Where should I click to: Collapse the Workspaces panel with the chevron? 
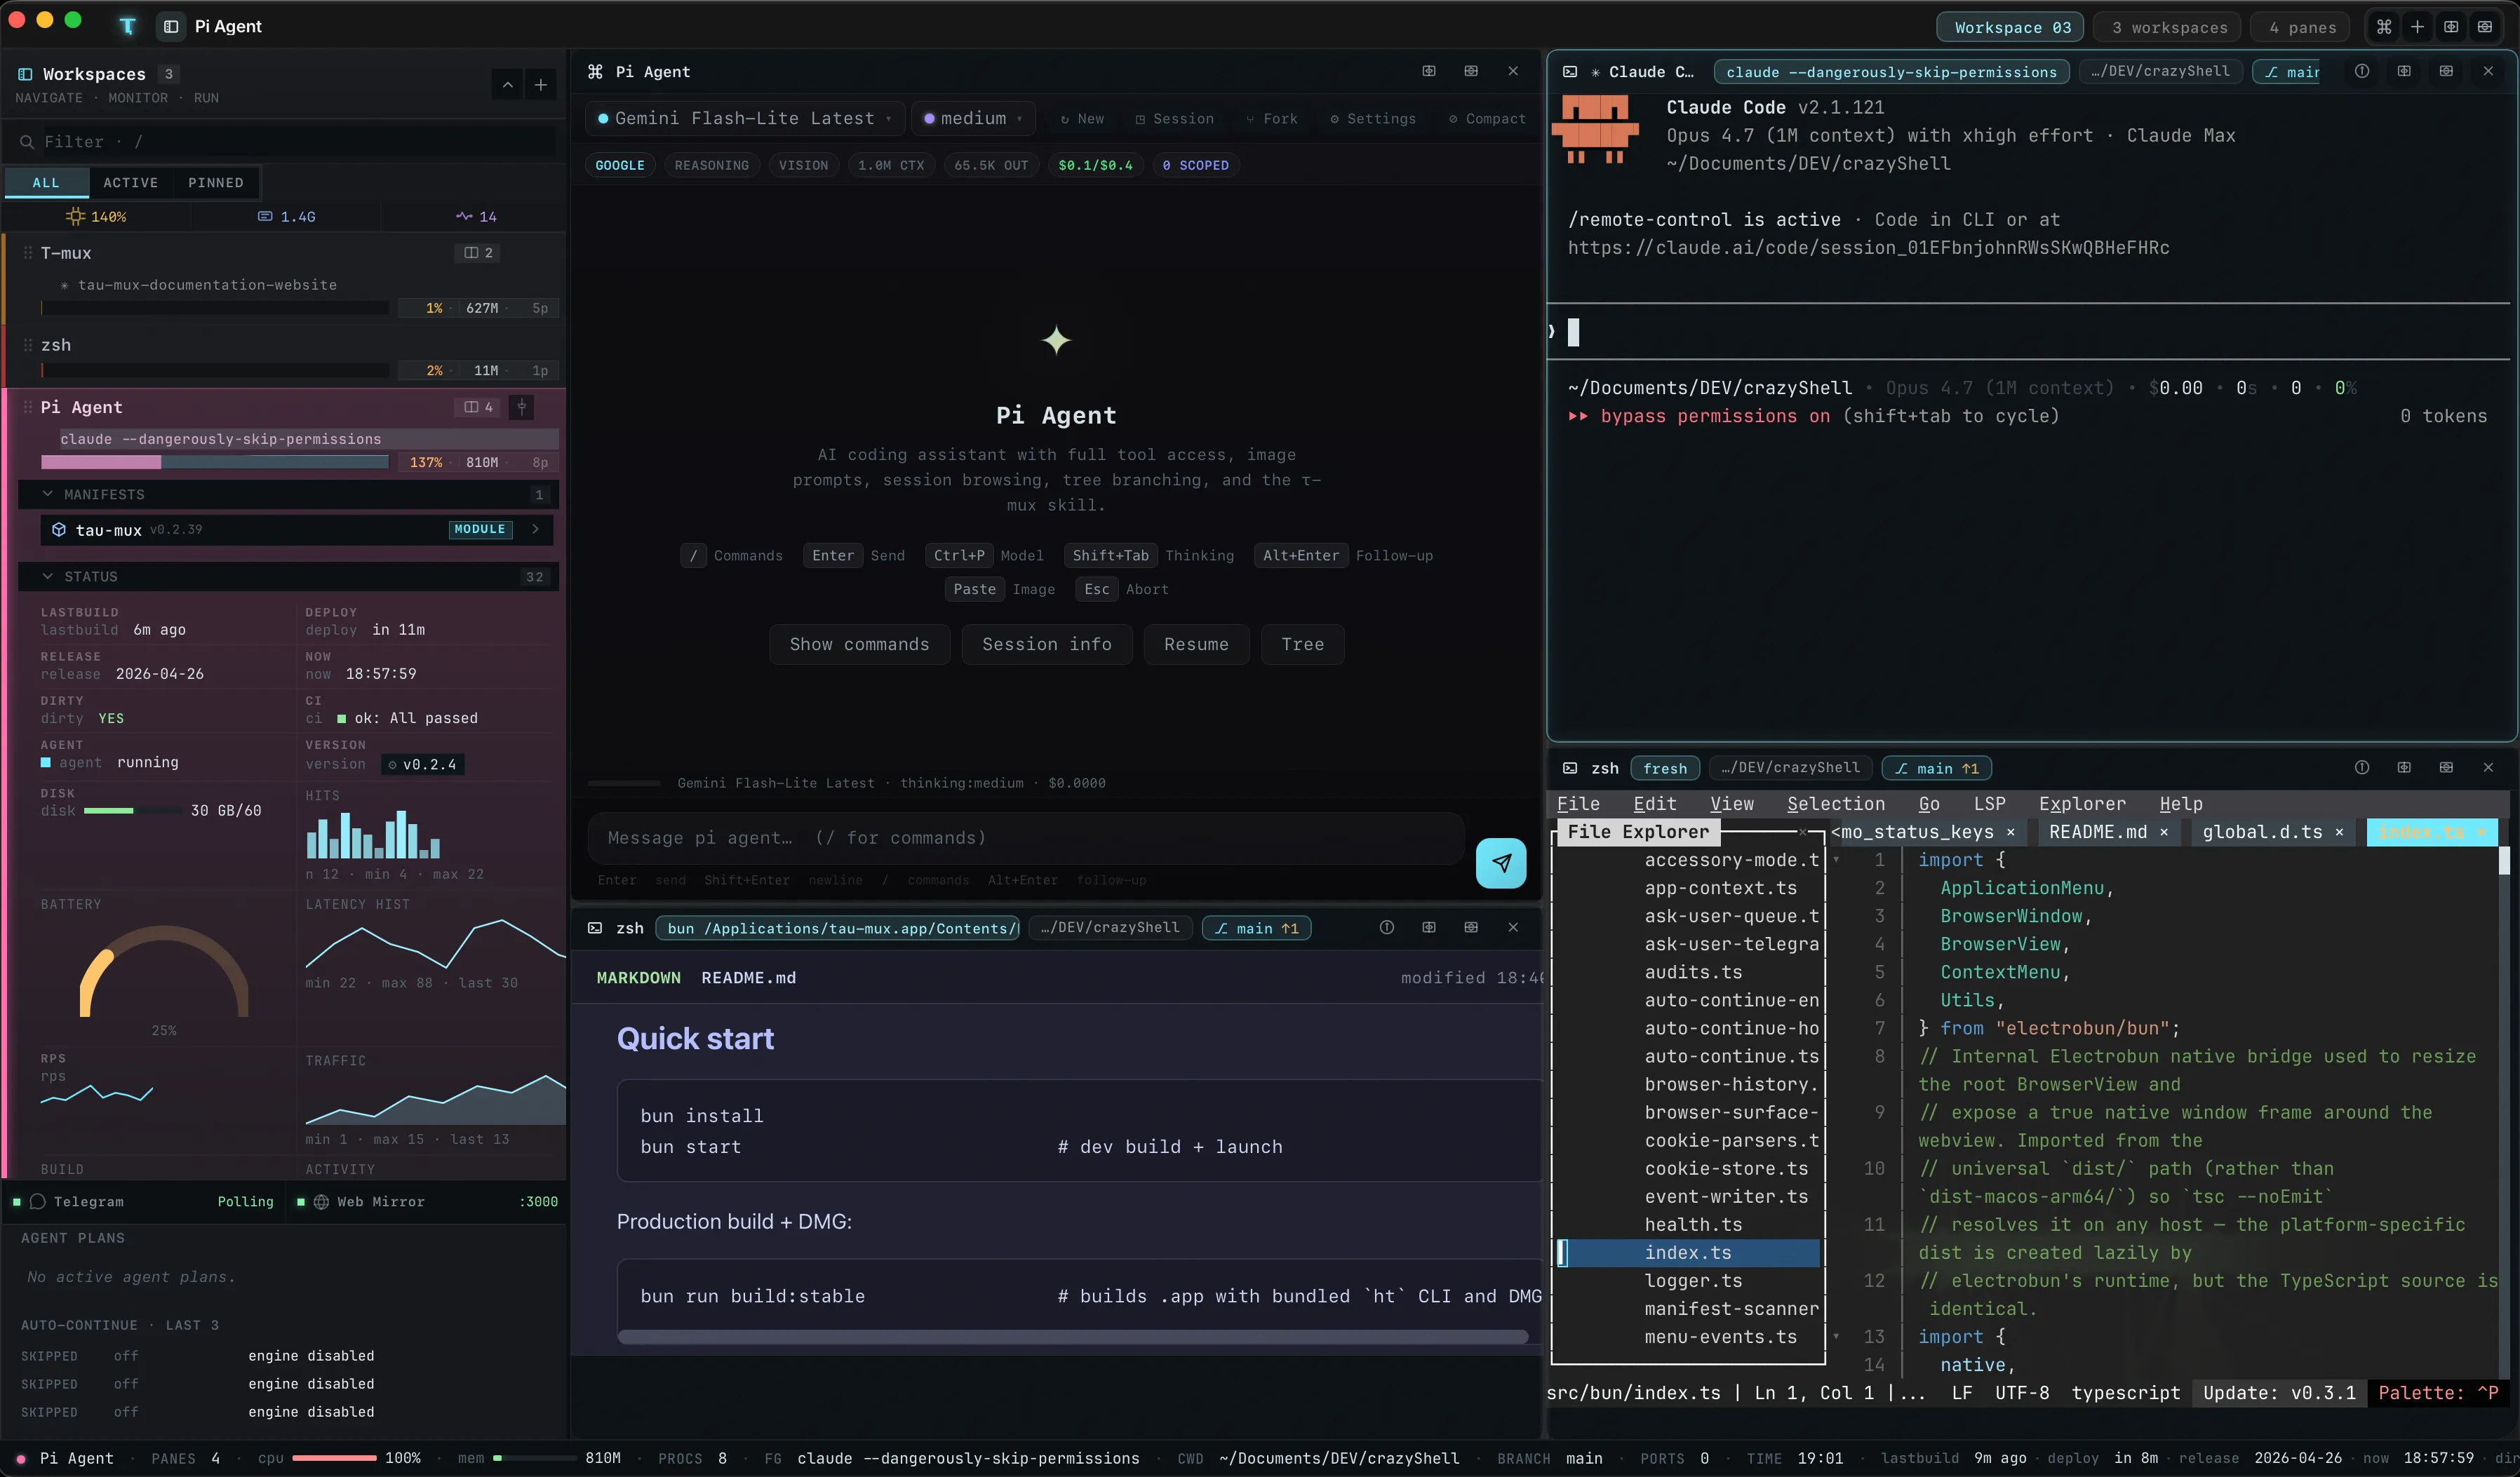point(507,85)
